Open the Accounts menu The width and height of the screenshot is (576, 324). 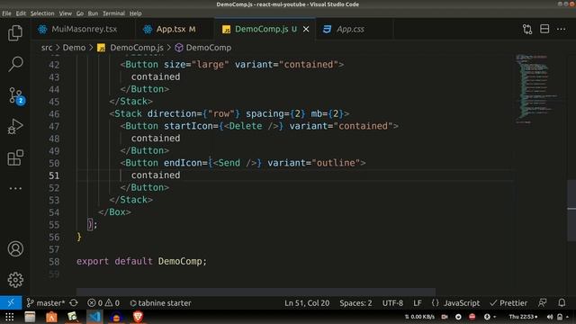pos(15,248)
